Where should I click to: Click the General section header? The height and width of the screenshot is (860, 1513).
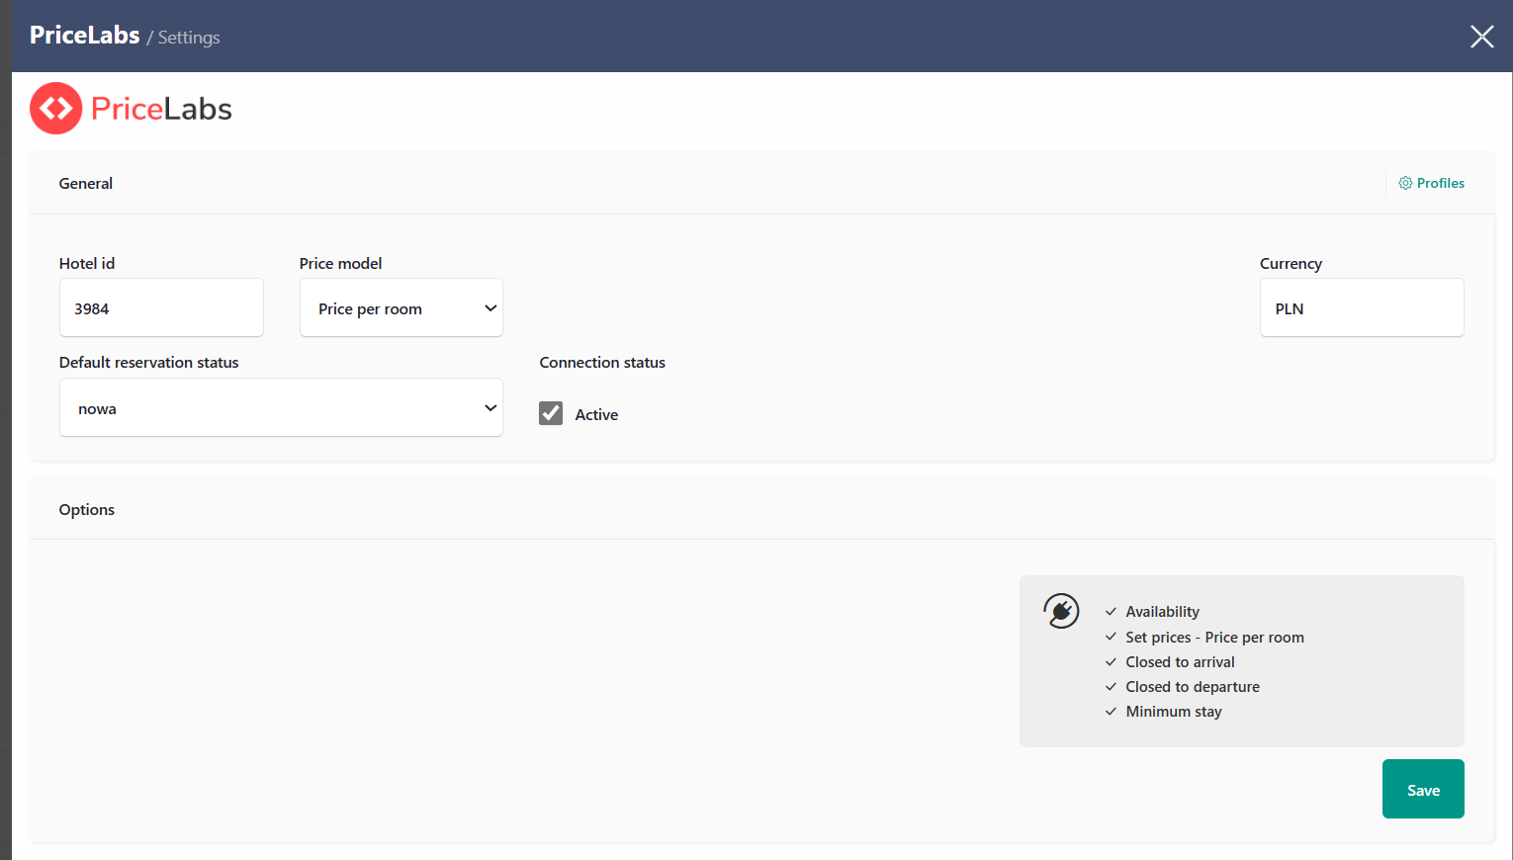click(x=86, y=183)
